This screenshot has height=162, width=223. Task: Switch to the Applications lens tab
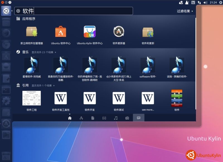point(81,118)
